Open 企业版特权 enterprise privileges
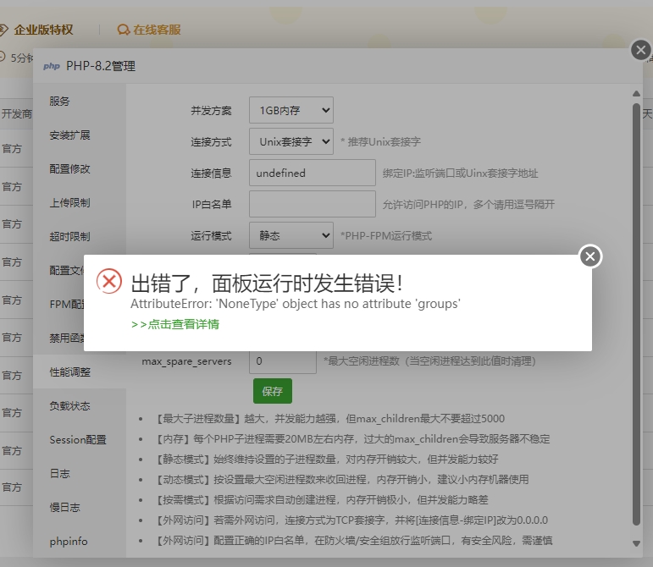 point(43,30)
